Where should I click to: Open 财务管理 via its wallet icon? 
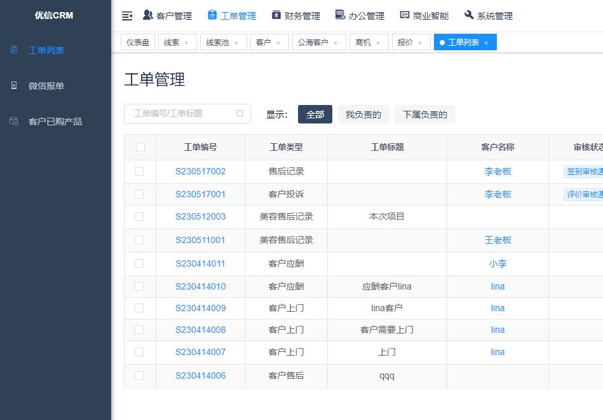[x=276, y=15]
